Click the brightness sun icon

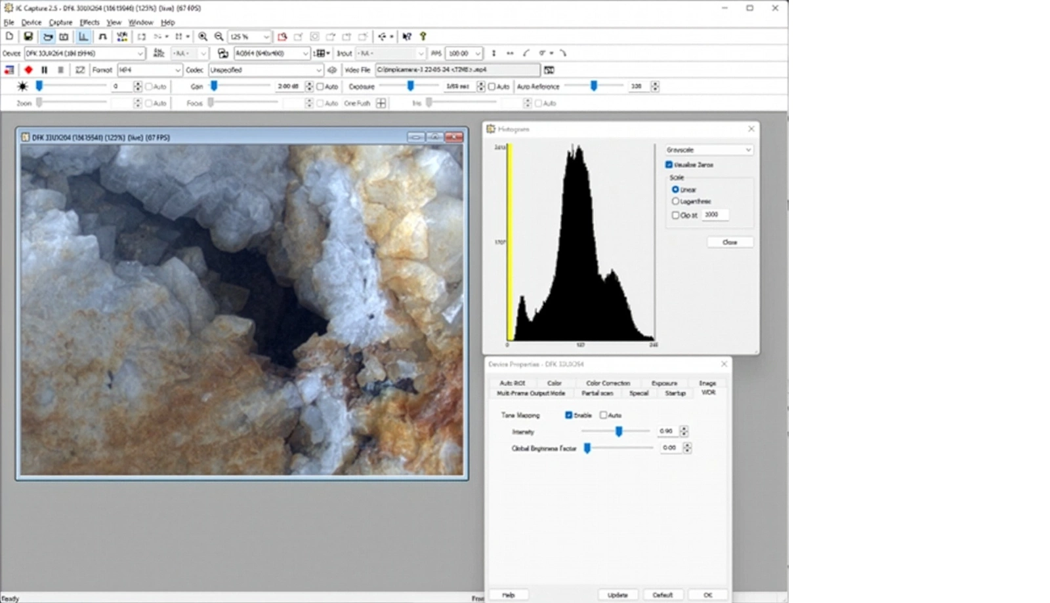(x=22, y=87)
